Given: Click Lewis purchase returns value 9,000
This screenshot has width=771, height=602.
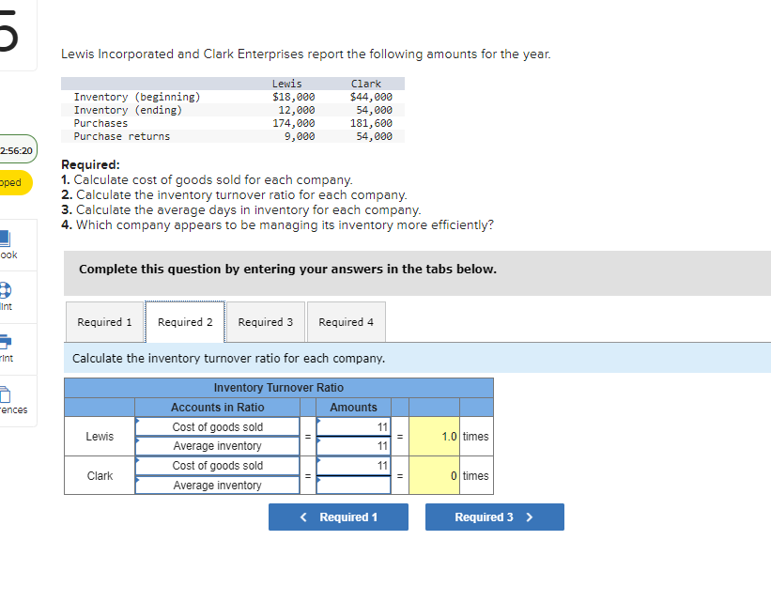Looking at the screenshot, I should tap(300, 136).
